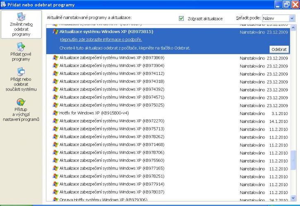Viewport: 300px width, 206px height.
Task: Select Aktualizace zabezpečení KB974571 row
Action: 168,97
